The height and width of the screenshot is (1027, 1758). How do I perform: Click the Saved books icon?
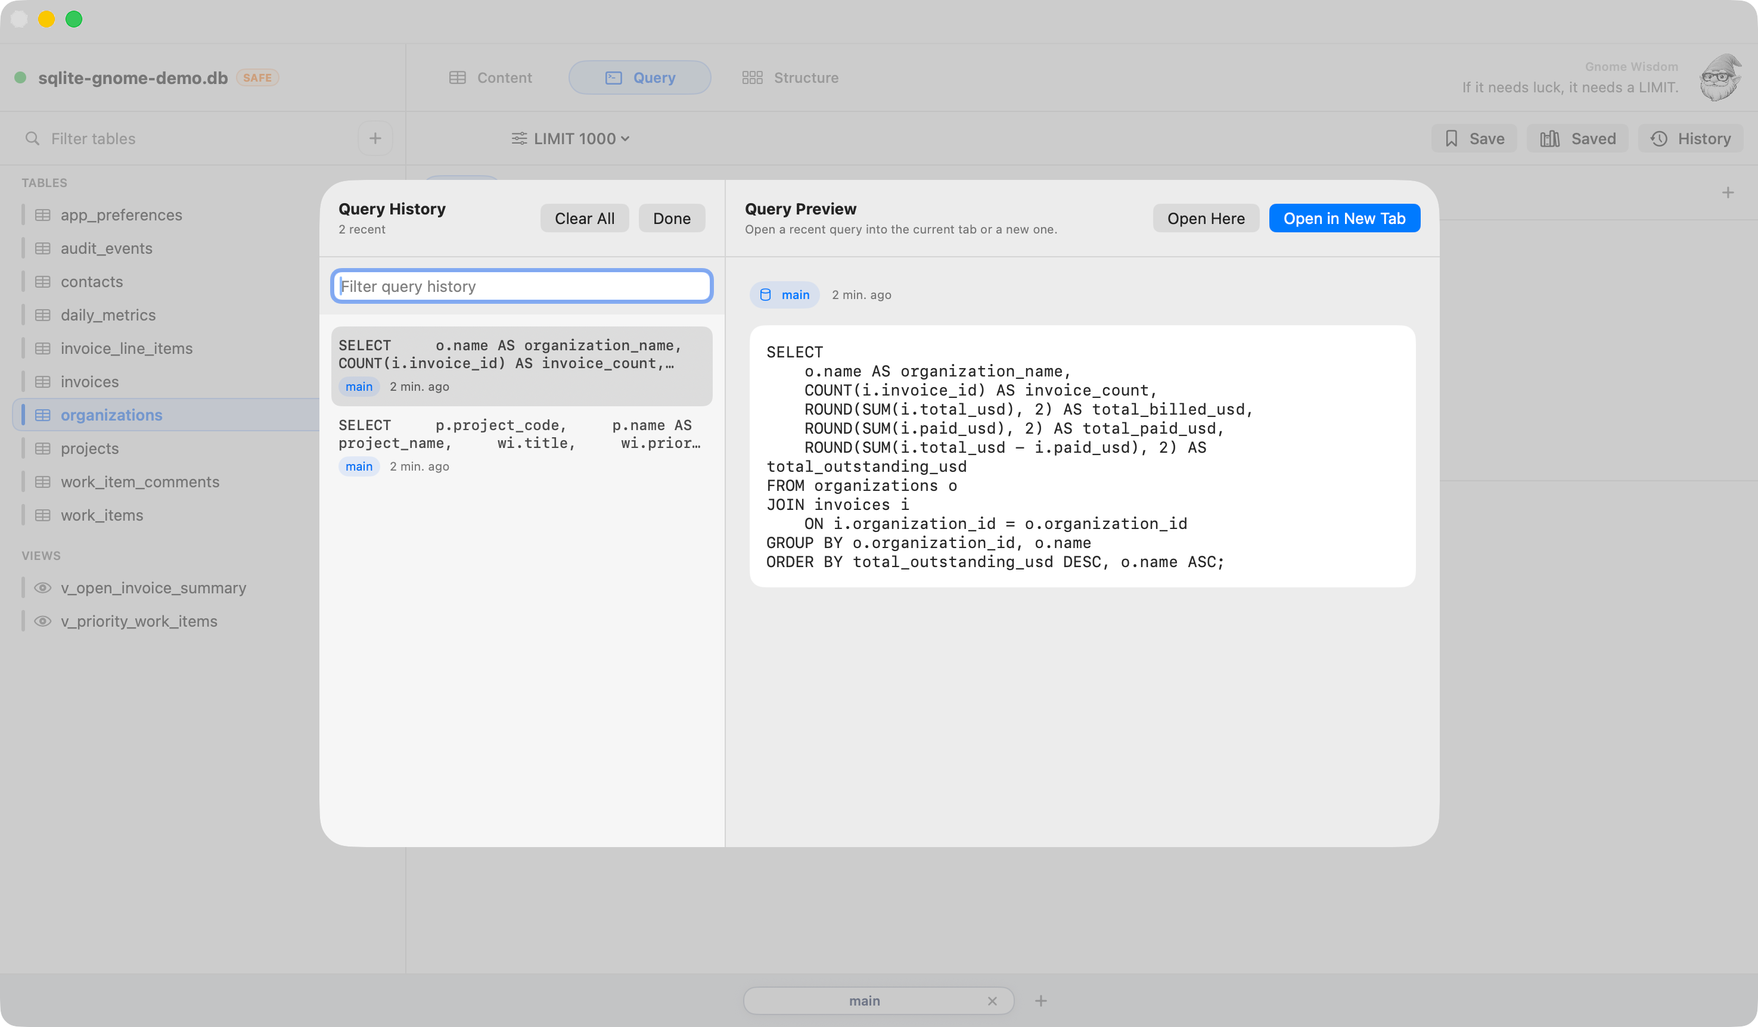pyautogui.click(x=1549, y=138)
